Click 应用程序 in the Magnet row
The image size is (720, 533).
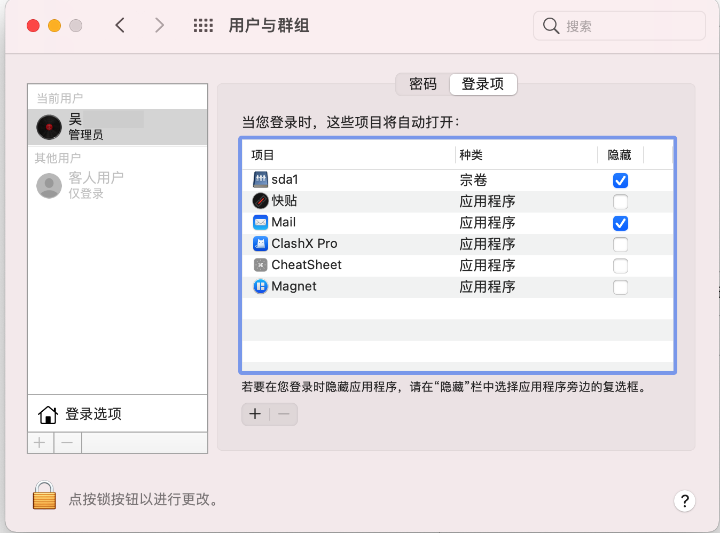tap(487, 287)
